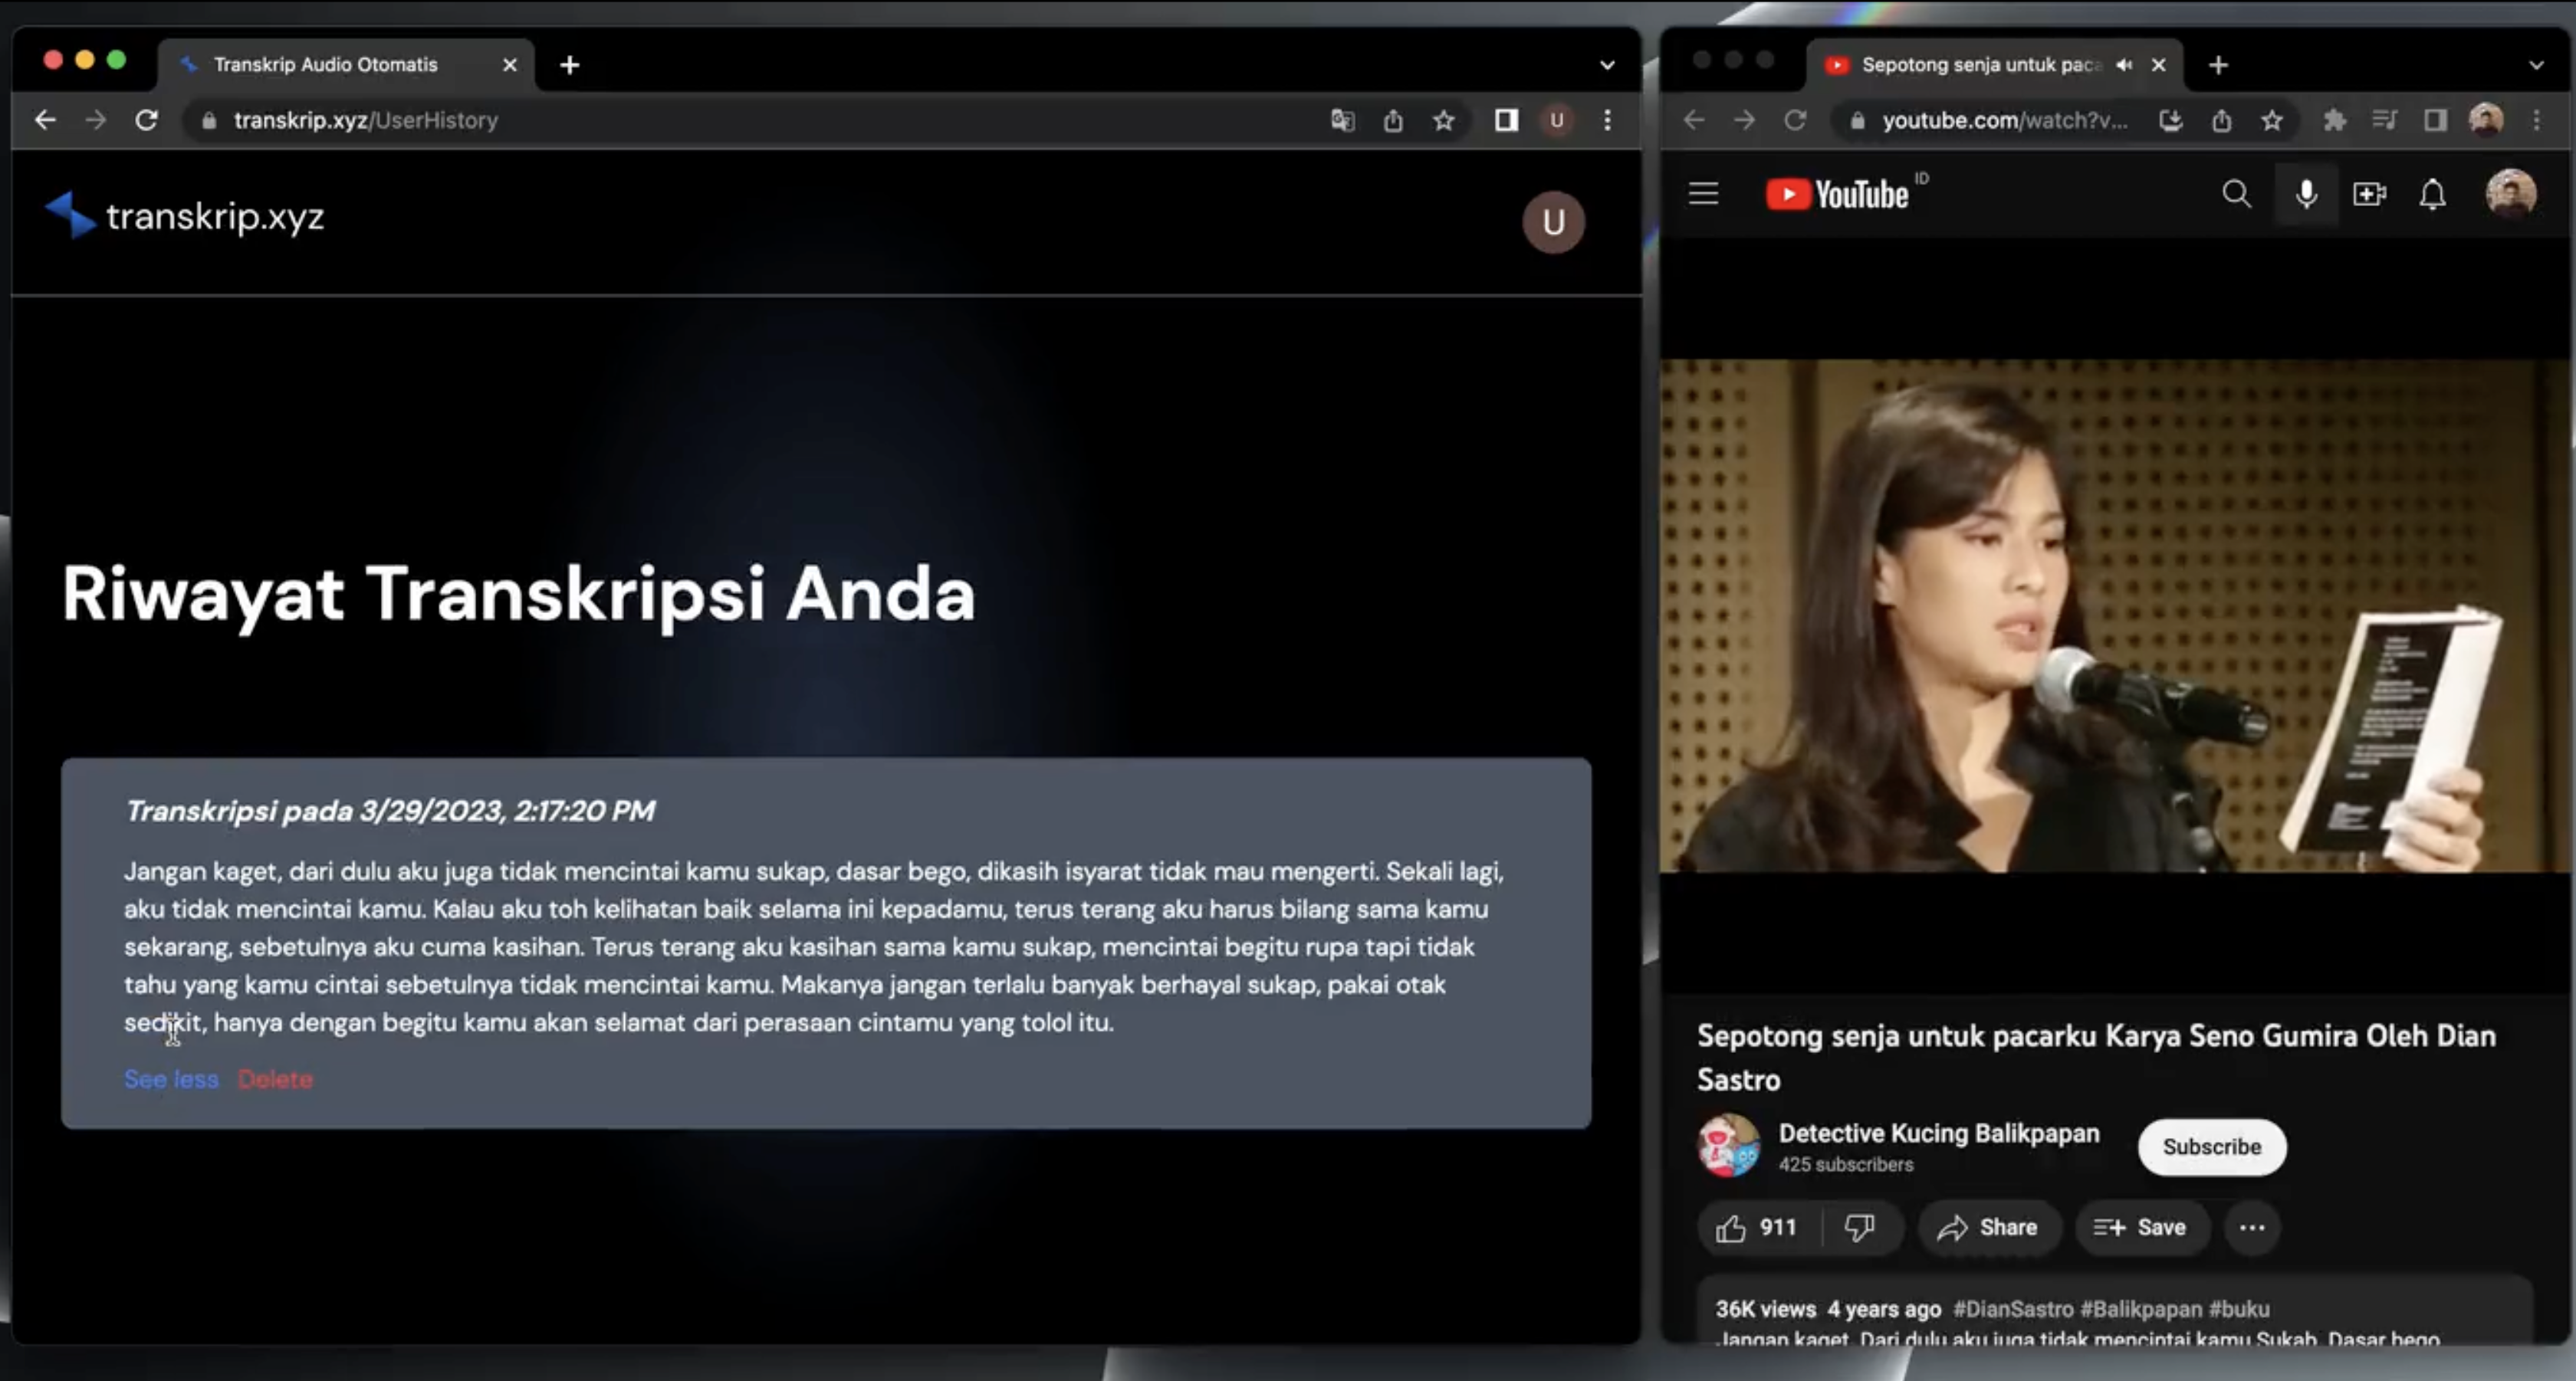Click the #DianSastro hashtag
The width and height of the screenshot is (2576, 1381).
click(2013, 1309)
